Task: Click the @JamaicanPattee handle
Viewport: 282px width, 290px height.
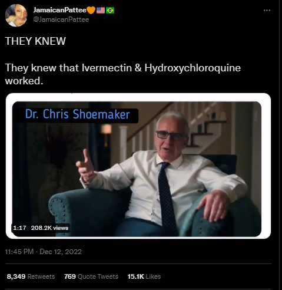Action: coord(61,19)
